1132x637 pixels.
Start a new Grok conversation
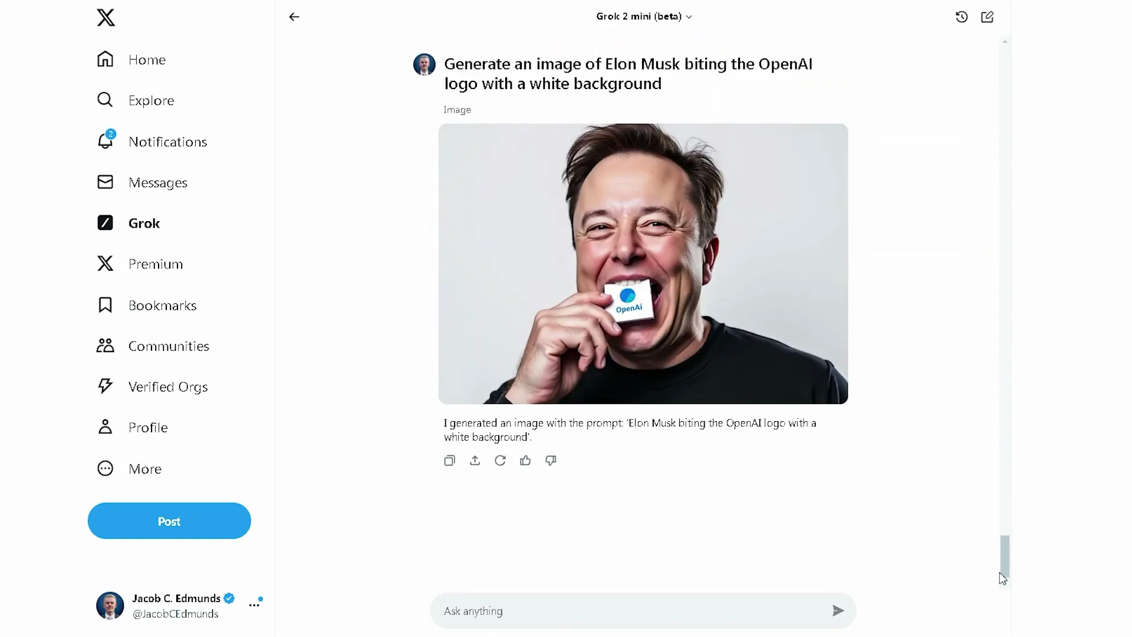[987, 17]
